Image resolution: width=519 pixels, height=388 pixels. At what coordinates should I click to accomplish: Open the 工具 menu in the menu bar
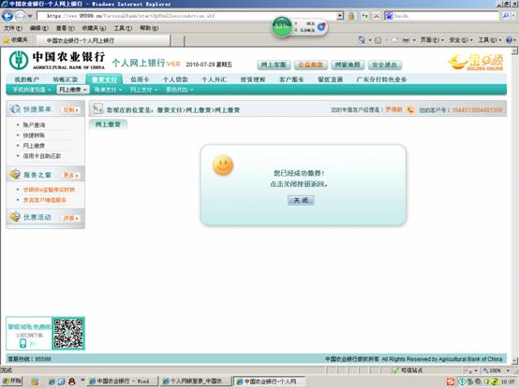[123, 28]
